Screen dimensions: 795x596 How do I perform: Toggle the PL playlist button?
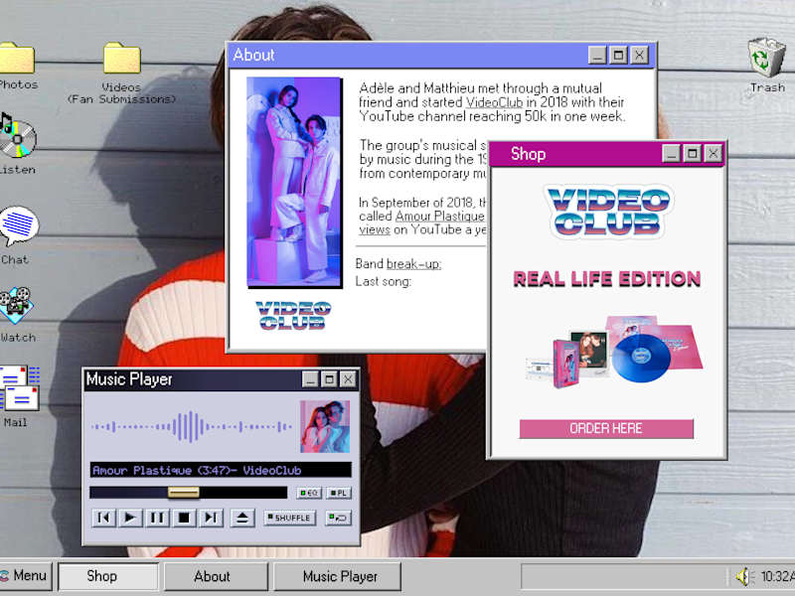click(x=339, y=493)
